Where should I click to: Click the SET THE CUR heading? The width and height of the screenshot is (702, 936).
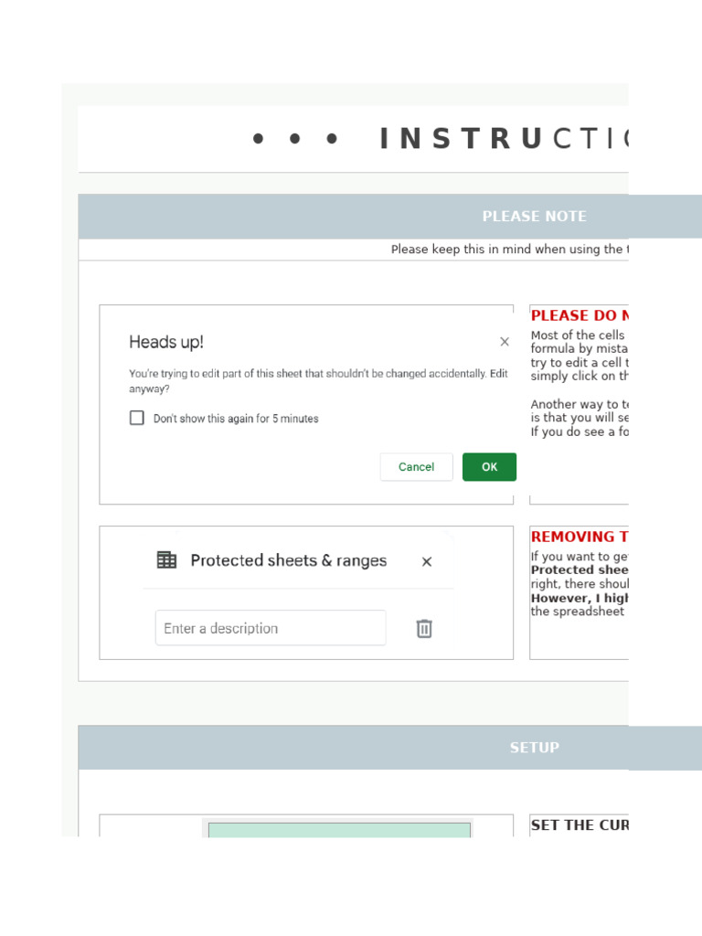point(580,824)
